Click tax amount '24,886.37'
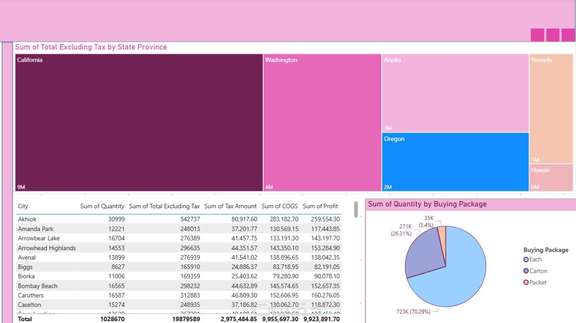The width and height of the screenshot is (576, 323). 244,267
